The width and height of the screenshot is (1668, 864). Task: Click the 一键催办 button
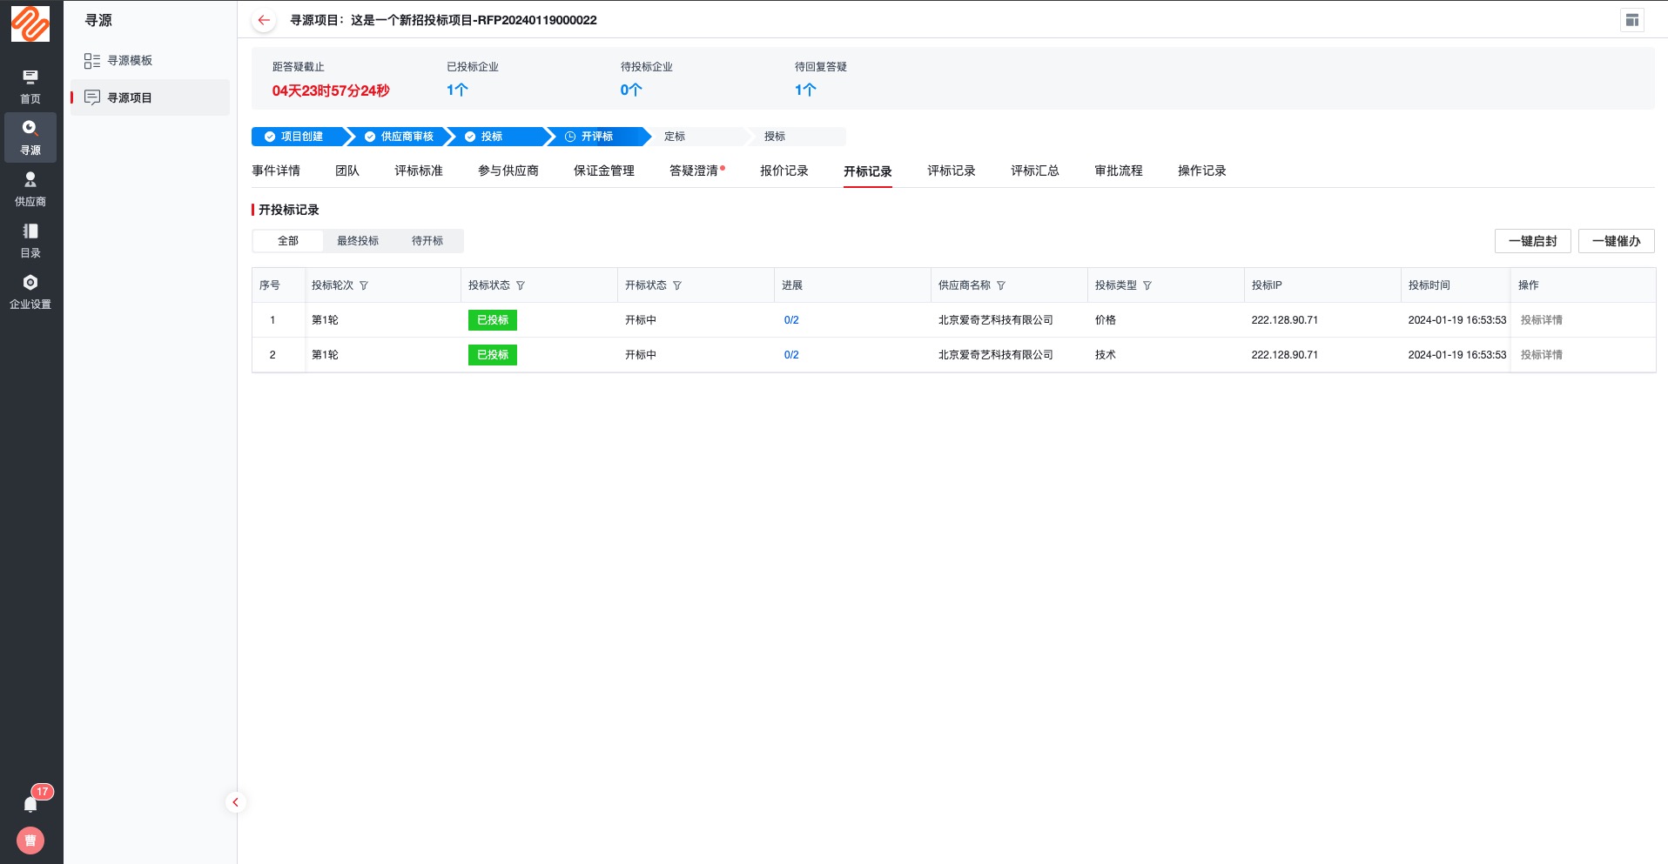[x=1617, y=241]
